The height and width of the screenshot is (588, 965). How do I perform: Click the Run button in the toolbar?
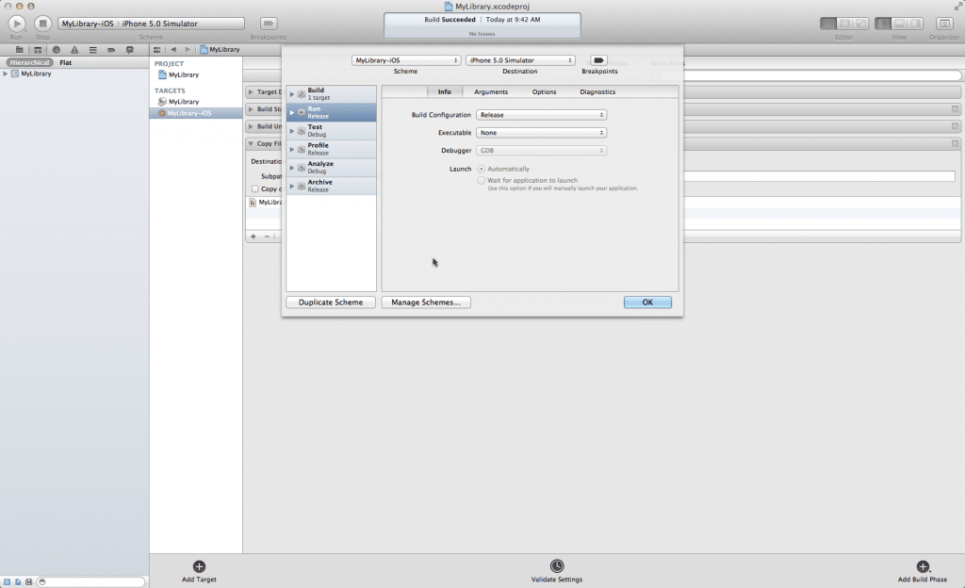point(17,24)
